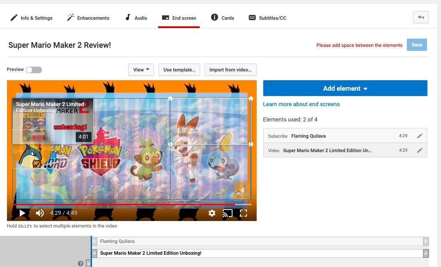Click left handle of Flaming Quilava bar
Viewport: 441px width, 267px height.
tap(95, 241)
